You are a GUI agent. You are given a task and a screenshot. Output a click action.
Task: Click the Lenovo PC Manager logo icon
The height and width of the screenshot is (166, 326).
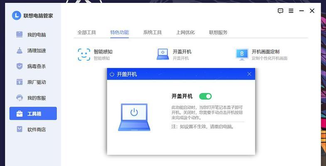tap(17, 15)
